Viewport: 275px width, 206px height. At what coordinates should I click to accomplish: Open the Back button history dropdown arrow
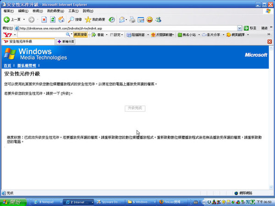click(24, 20)
